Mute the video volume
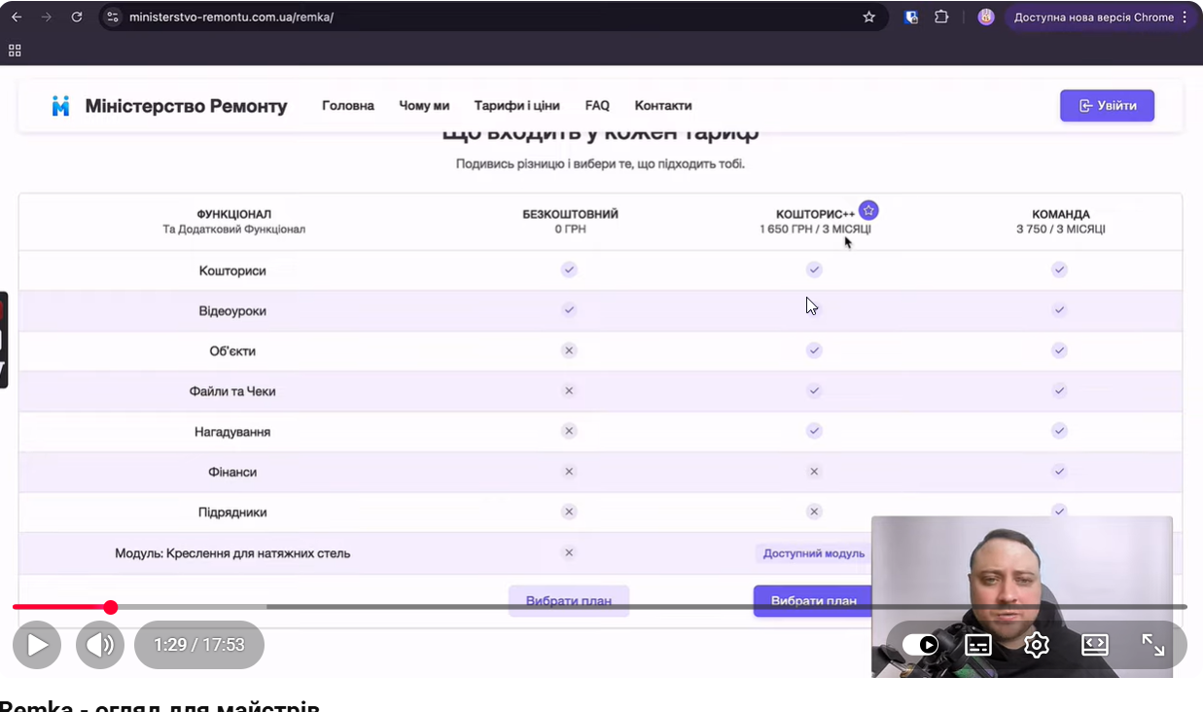The height and width of the screenshot is (712, 1203). [x=100, y=645]
